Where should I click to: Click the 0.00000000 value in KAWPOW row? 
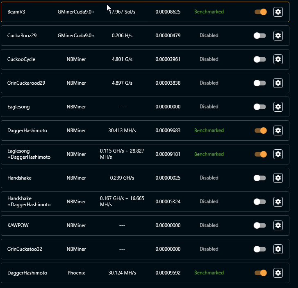point(168,225)
